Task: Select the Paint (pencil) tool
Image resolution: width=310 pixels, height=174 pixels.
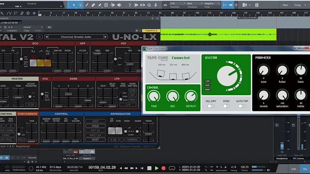Action: click(x=87, y=5)
